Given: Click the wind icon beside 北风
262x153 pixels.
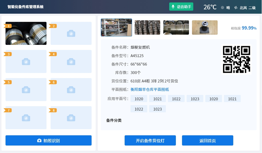Looking at the screenshot, I should tap(236, 8).
